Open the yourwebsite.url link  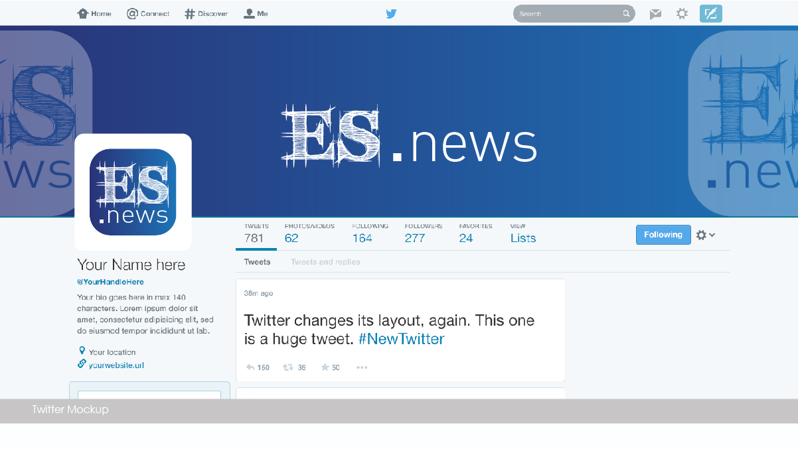click(x=116, y=365)
